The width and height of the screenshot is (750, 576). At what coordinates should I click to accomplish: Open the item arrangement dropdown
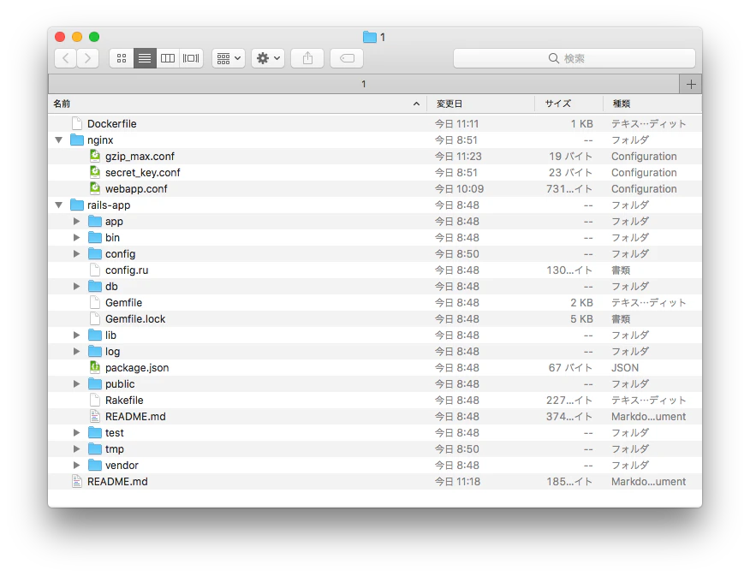pyautogui.click(x=229, y=58)
